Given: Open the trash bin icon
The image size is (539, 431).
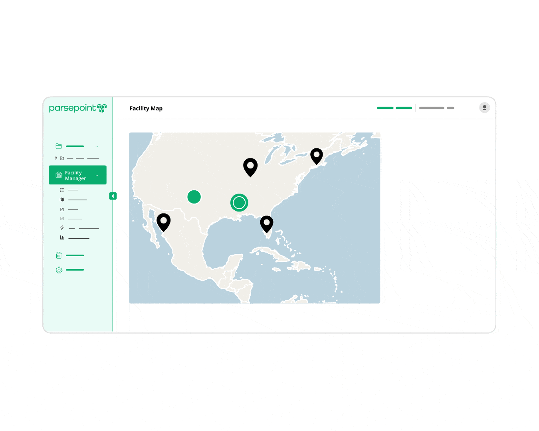Looking at the screenshot, I should 59,255.
